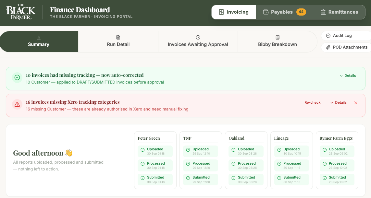Click Lineage Submitted status label
The image size is (371, 198).
[292, 178]
